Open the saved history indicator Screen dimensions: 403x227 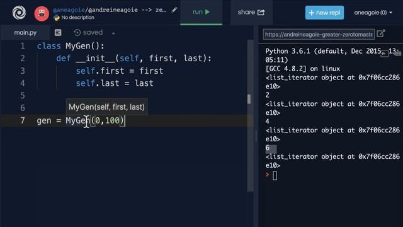click(x=88, y=32)
